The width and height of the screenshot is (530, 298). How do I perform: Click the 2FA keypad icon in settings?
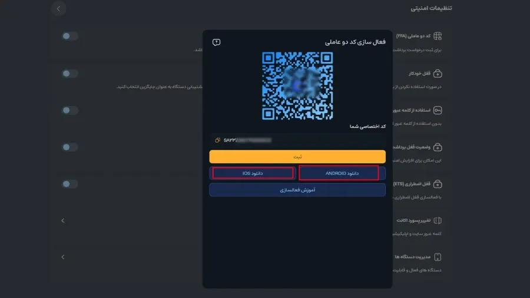point(438,36)
